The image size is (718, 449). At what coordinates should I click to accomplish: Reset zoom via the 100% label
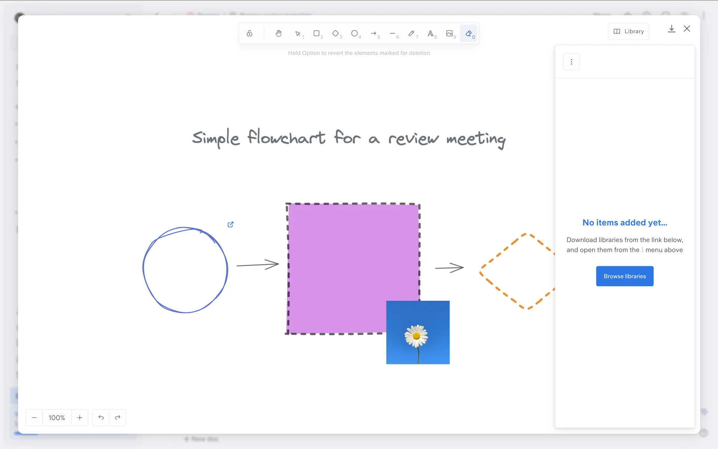coord(57,418)
